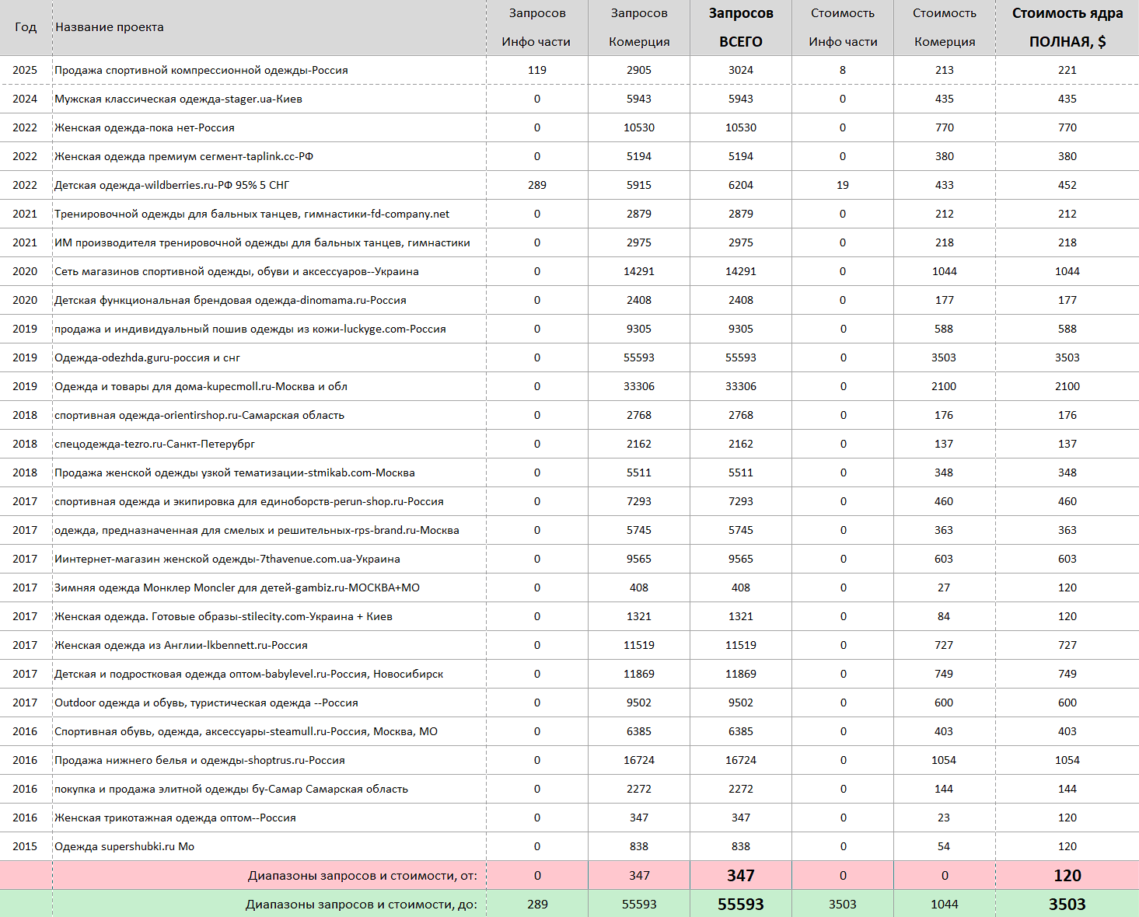This screenshot has height=917, width=1139.
Task: Click the "Стоимость Комерция" column header
Action: coord(944,27)
